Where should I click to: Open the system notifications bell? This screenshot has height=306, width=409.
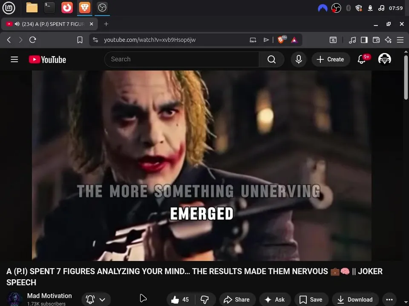pos(370,8)
